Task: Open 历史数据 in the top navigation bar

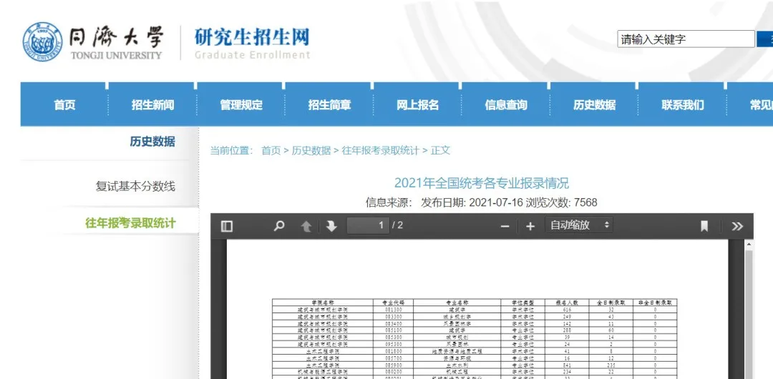Action: (595, 105)
